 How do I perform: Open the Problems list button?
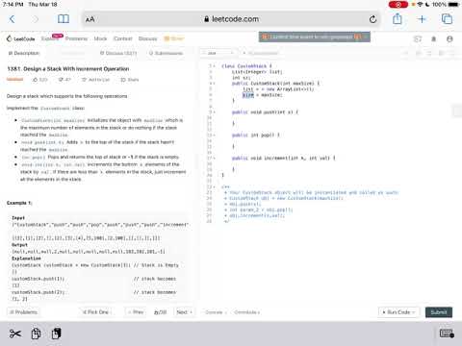(x=23, y=311)
